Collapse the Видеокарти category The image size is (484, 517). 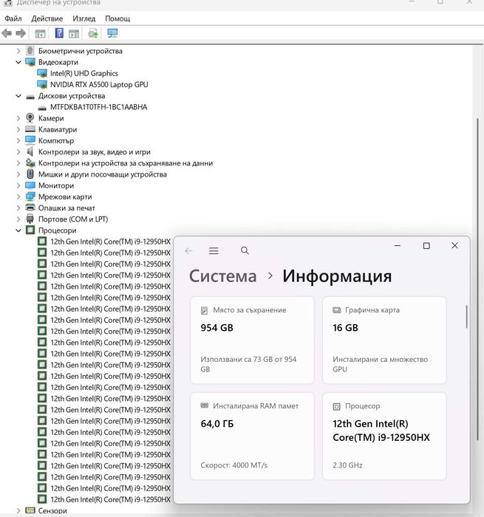coord(18,62)
